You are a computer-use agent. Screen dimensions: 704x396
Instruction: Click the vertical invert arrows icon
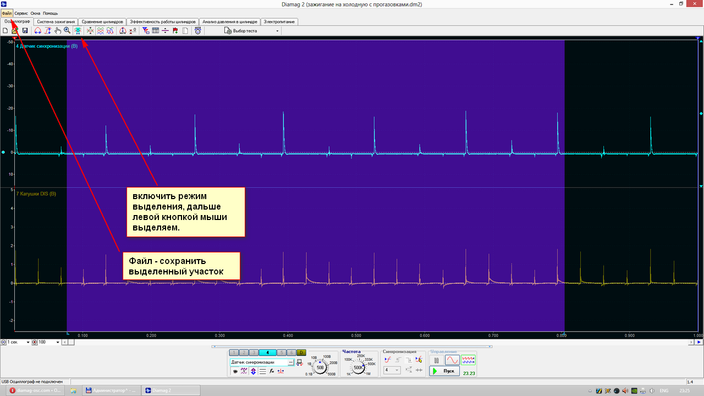[253, 371]
